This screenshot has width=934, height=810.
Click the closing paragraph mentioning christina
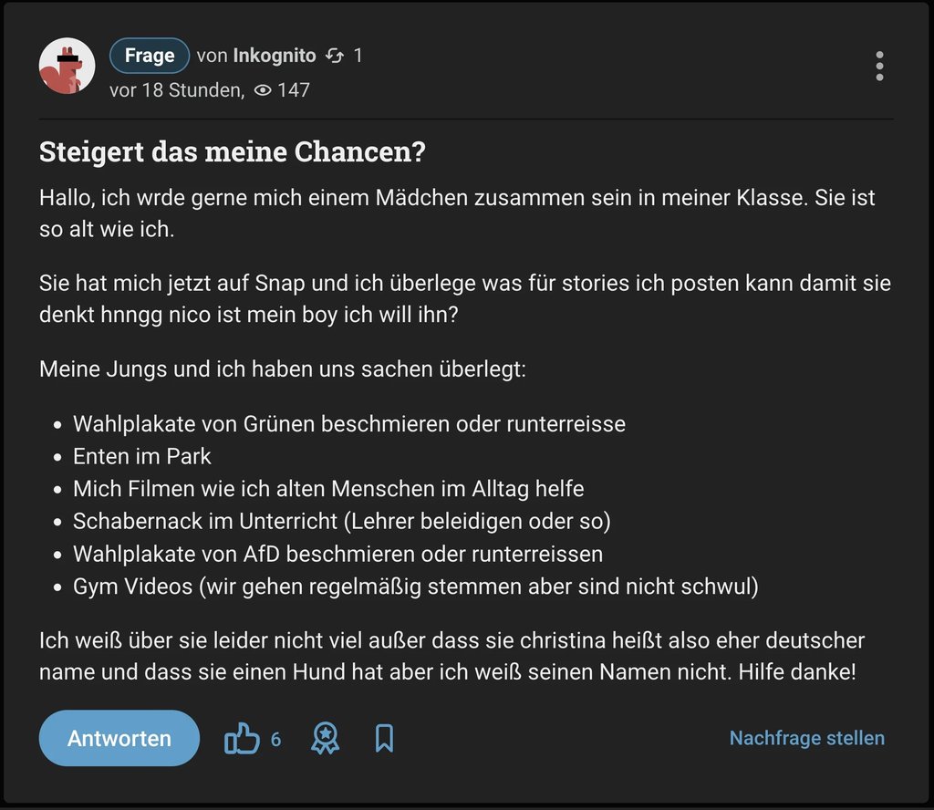tap(451, 657)
